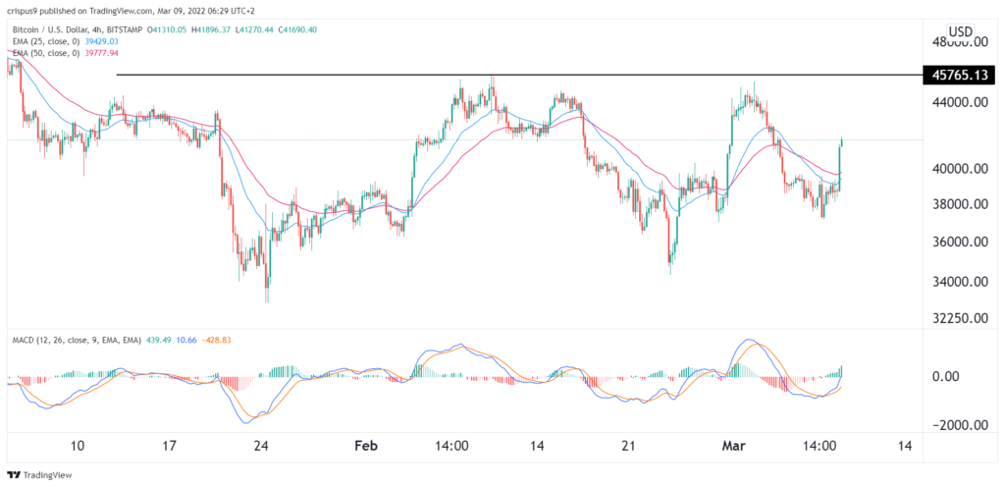Click the Mar date label on time axis
The image size is (1005, 487).
coord(732,446)
